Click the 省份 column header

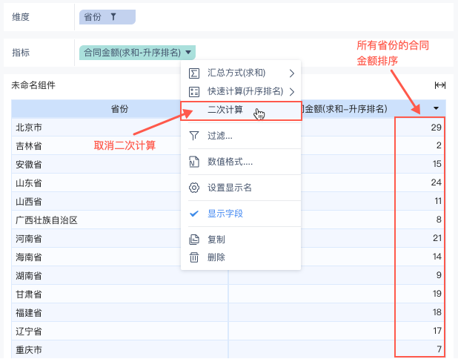pyautogui.click(x=119, y=109)
